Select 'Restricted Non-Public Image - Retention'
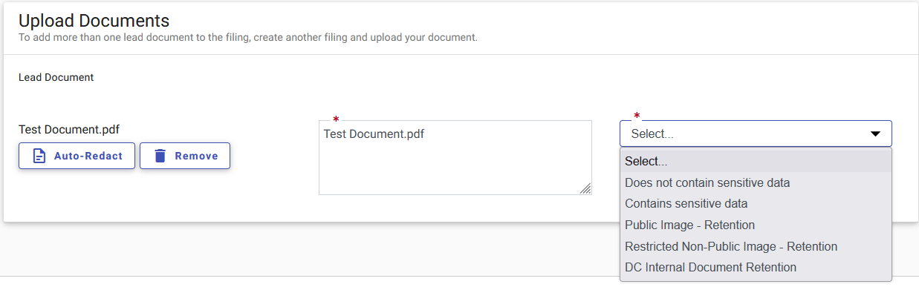The image size is (919, 287). pos(756,246)
